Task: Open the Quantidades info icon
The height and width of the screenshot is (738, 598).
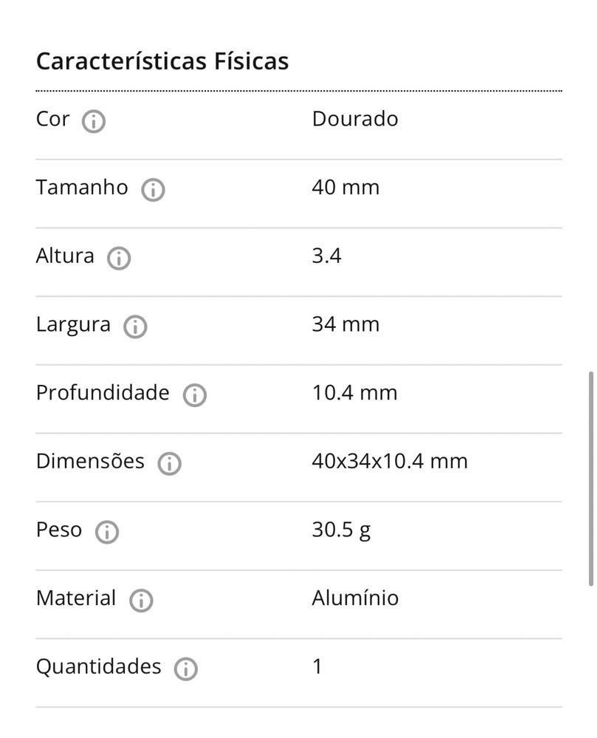Action: coord(186,669)
